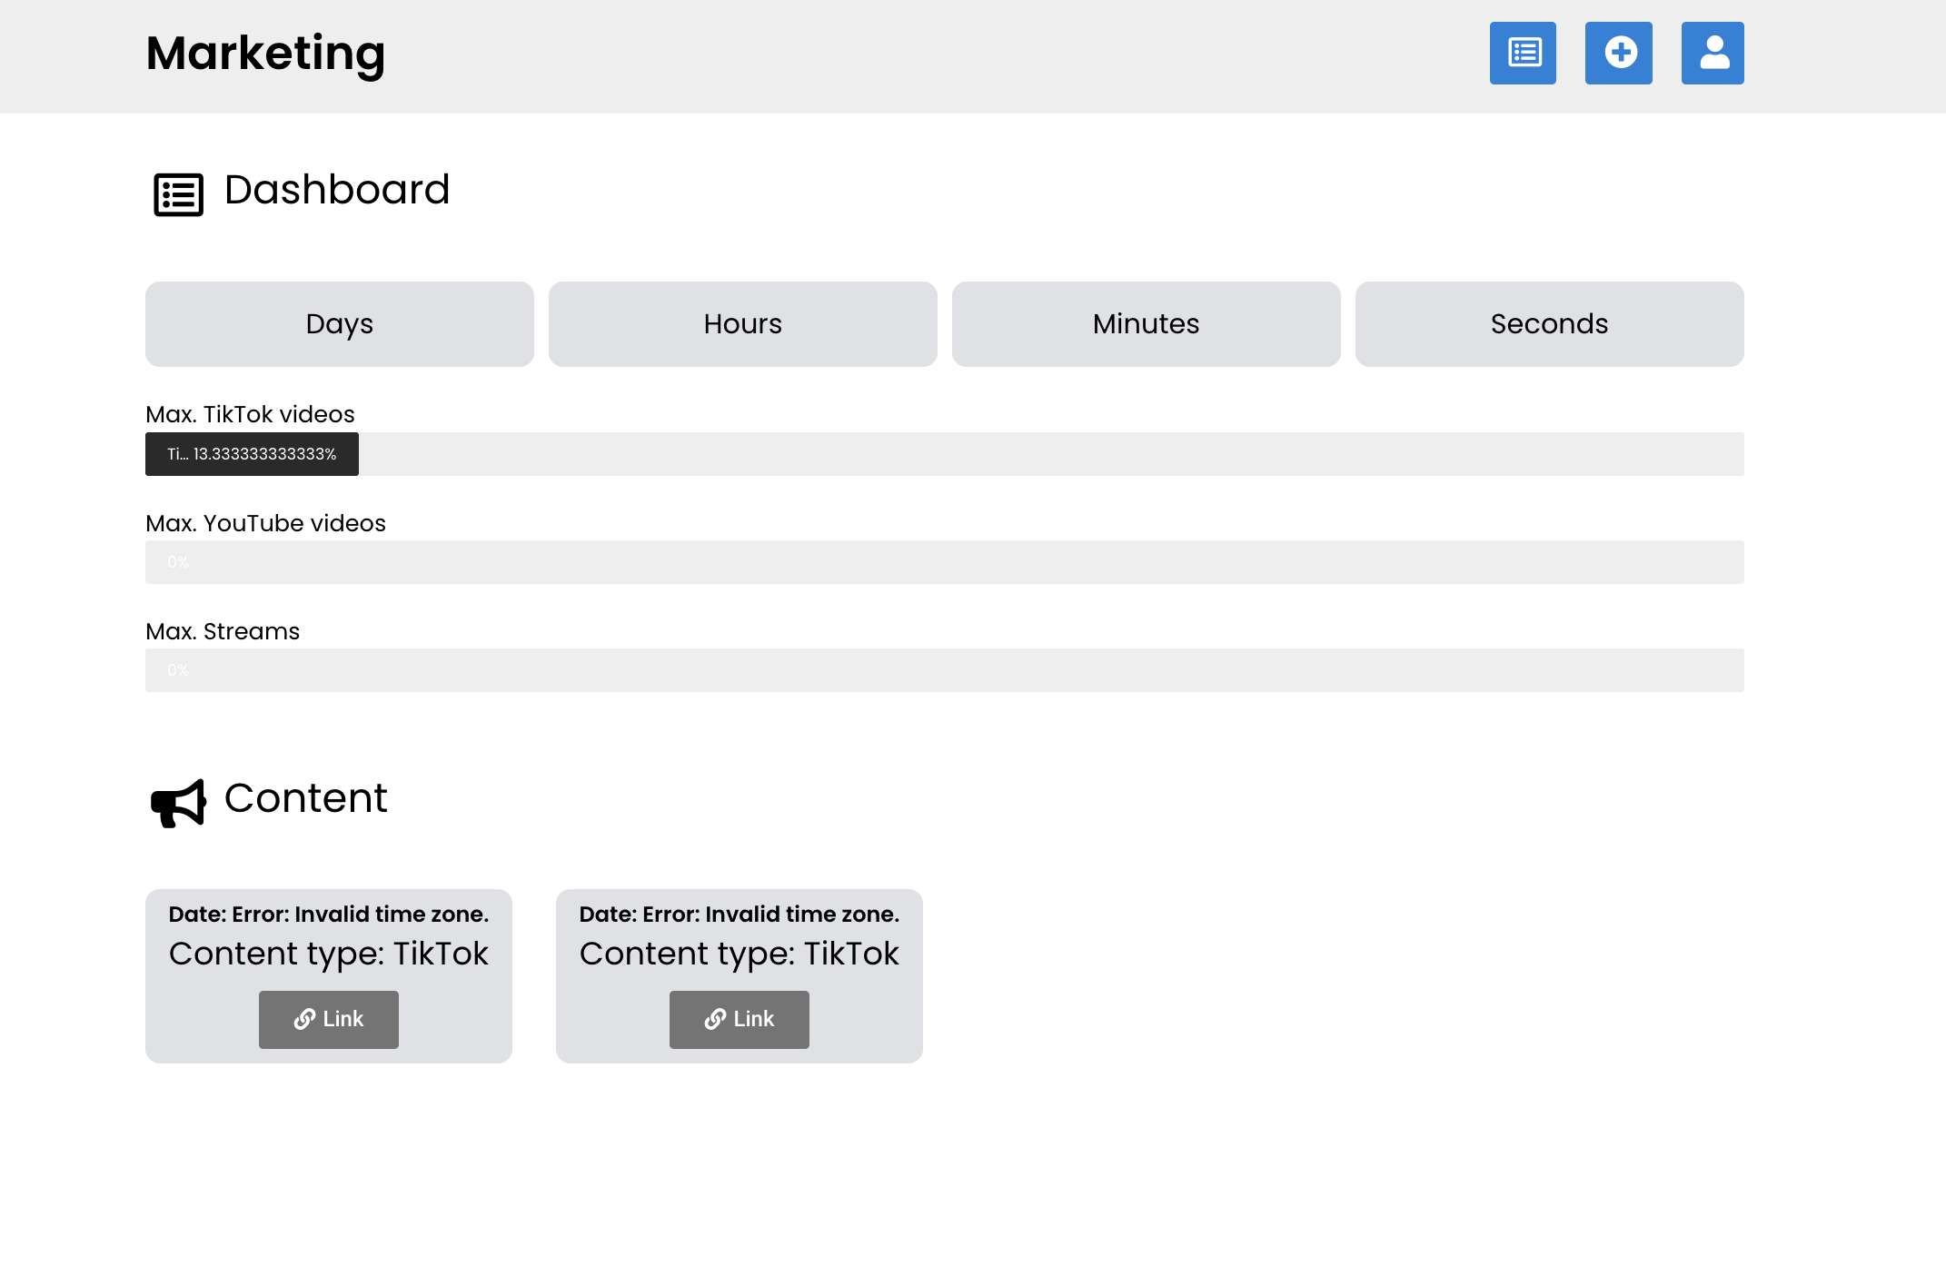Open the second TikTok content card
The image size is (1946, 1266).
pos(740,953)
